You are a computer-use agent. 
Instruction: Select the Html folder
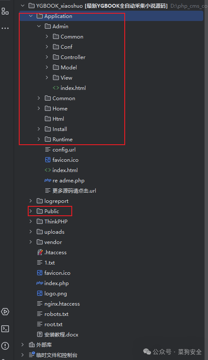click(58, 119)
